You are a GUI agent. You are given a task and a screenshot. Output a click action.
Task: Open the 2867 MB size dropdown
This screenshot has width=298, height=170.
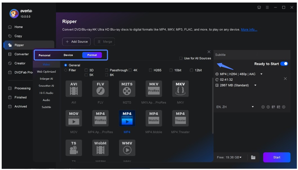[256, 85]
